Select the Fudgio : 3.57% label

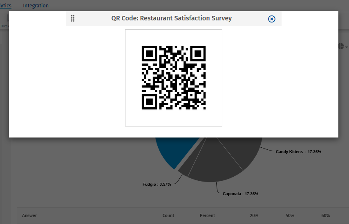(157, 184)
